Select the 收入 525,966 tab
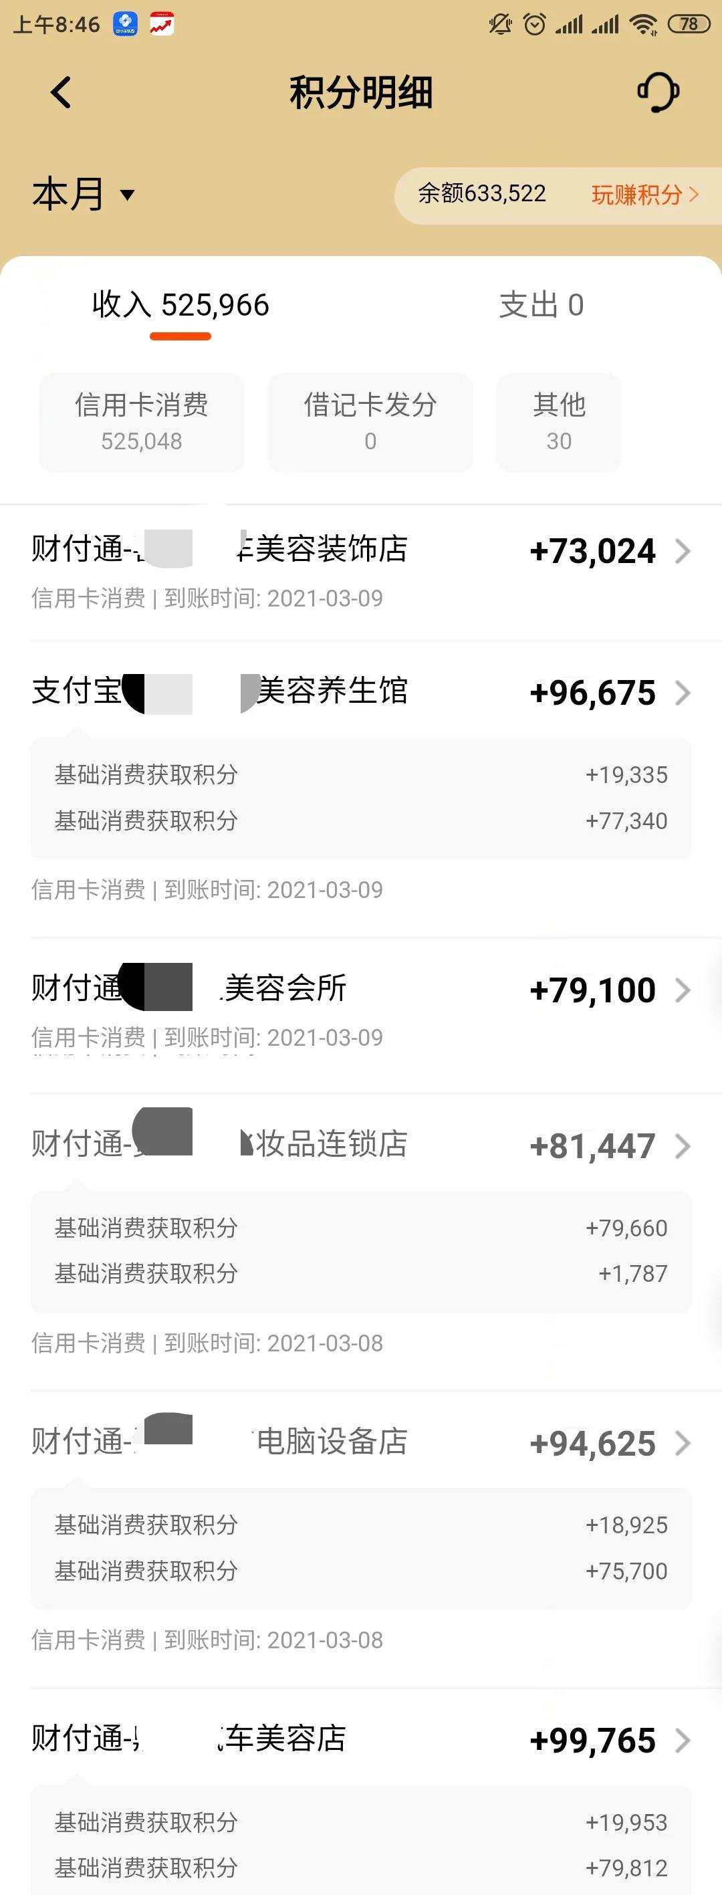The height and width of the screenshot is (1895, 722). 181,304
